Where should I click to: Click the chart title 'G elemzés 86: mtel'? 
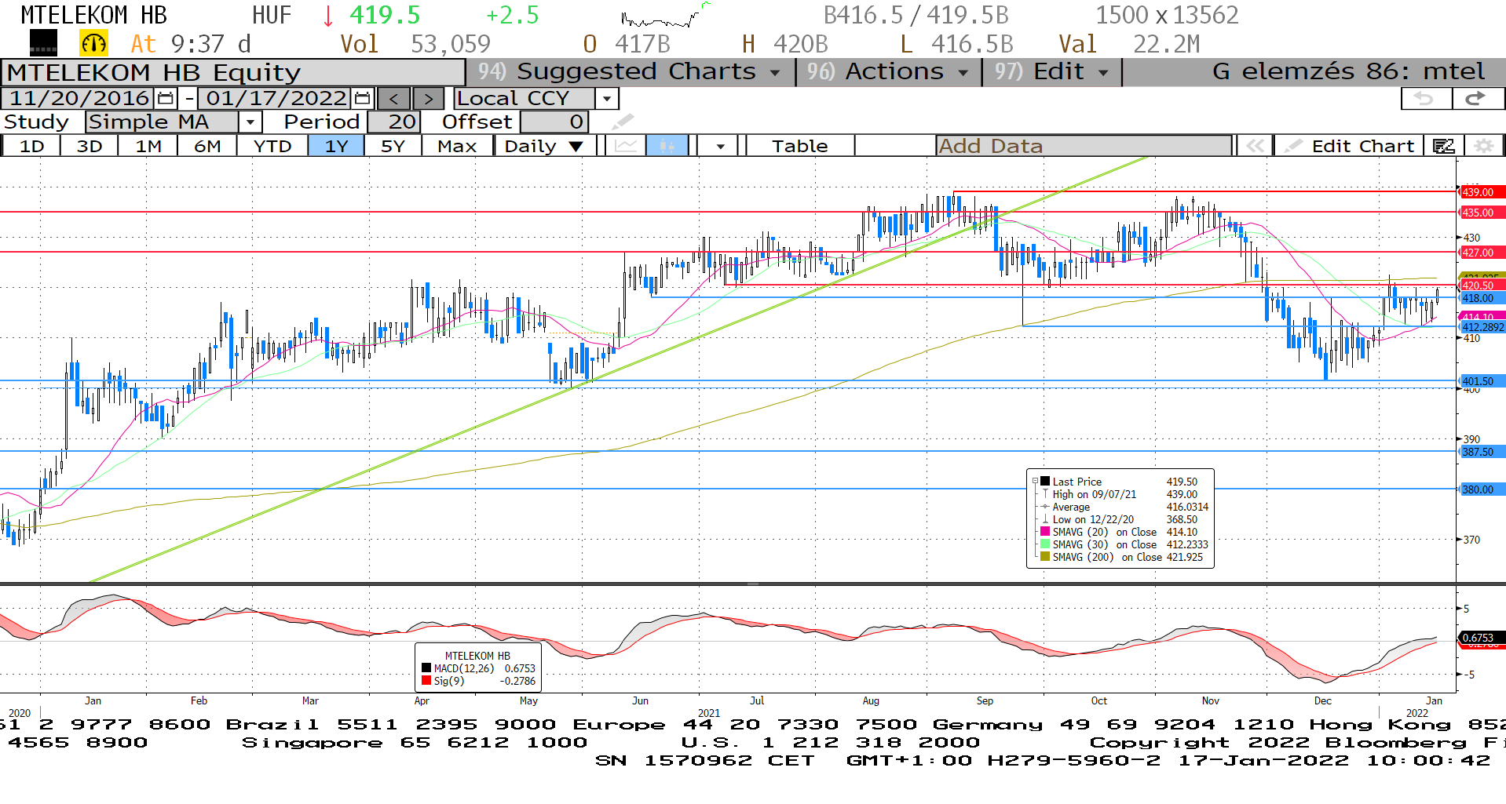pos(1348,71)
